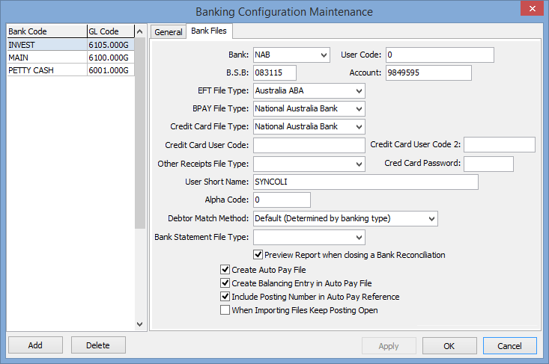This screenshot has height=364, width=549.
Task: Click GL code cell 6001.000G
Action: (111, 70)
